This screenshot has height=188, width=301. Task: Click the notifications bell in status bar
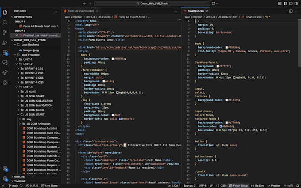(297, 186)
